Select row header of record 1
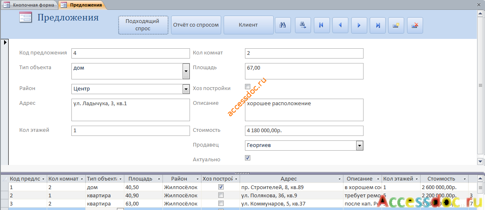Image resolution: width=485 pixels, height=210 pixels. 5,187
